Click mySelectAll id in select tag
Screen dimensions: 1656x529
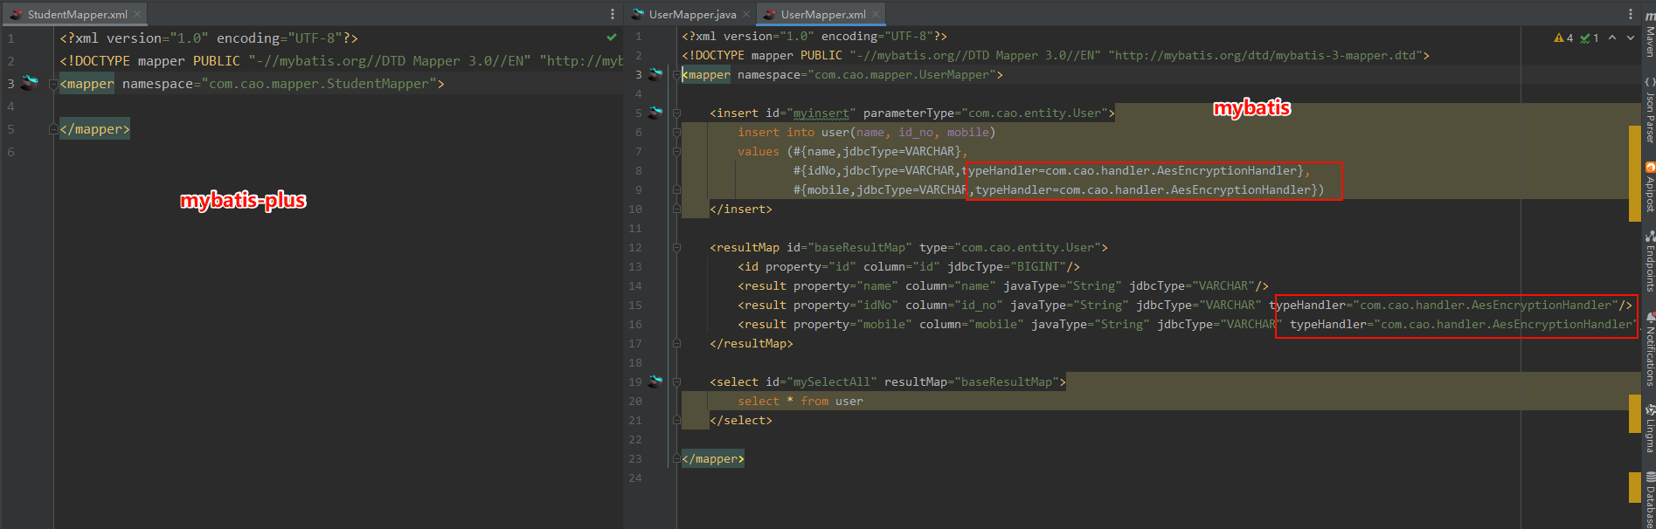click(832, 381)
